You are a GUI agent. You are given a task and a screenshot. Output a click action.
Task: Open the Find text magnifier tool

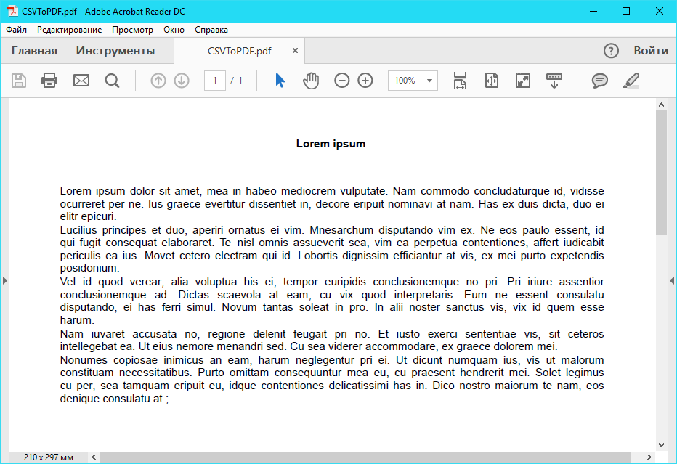pyautogui.click(x=112, y=81)
